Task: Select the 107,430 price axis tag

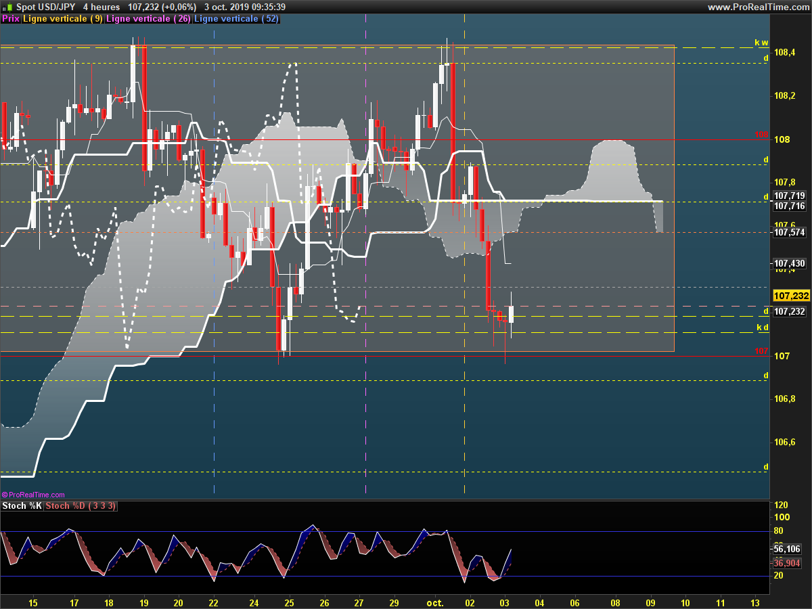Action: (790, 263)
